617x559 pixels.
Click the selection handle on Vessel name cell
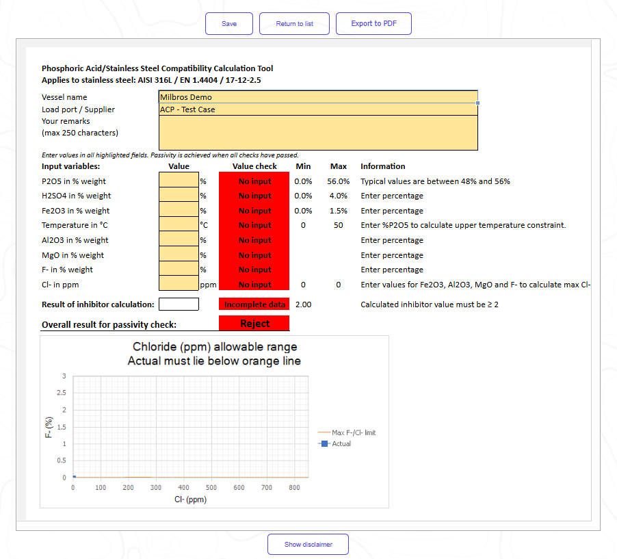tap(477, 103)
